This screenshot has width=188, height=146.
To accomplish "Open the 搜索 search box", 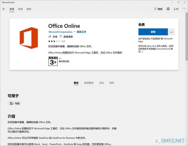I will click(158, 9).
